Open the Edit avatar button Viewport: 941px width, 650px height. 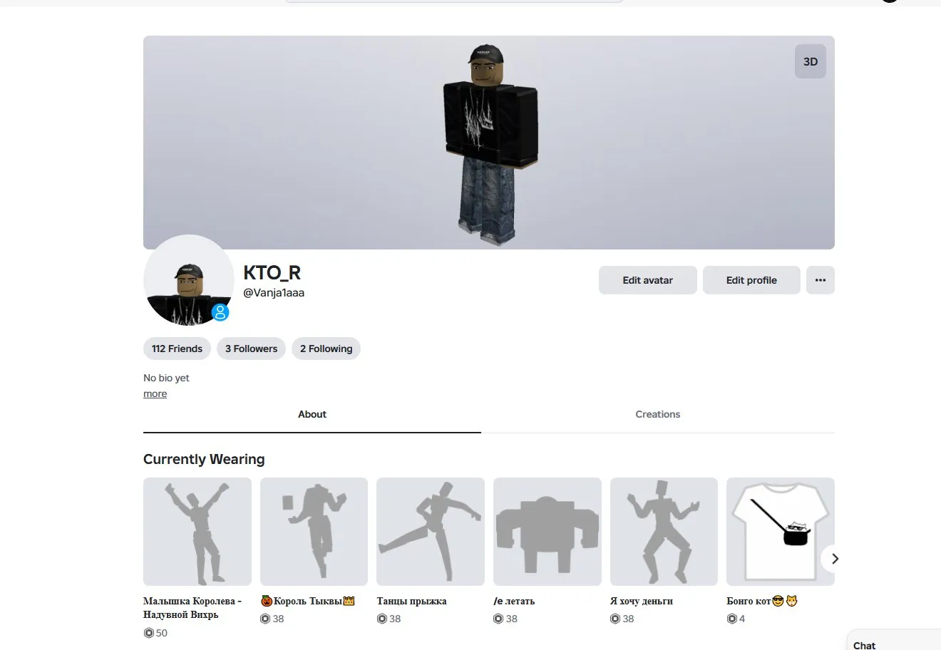pyautogui.click(x=647, y=280)
